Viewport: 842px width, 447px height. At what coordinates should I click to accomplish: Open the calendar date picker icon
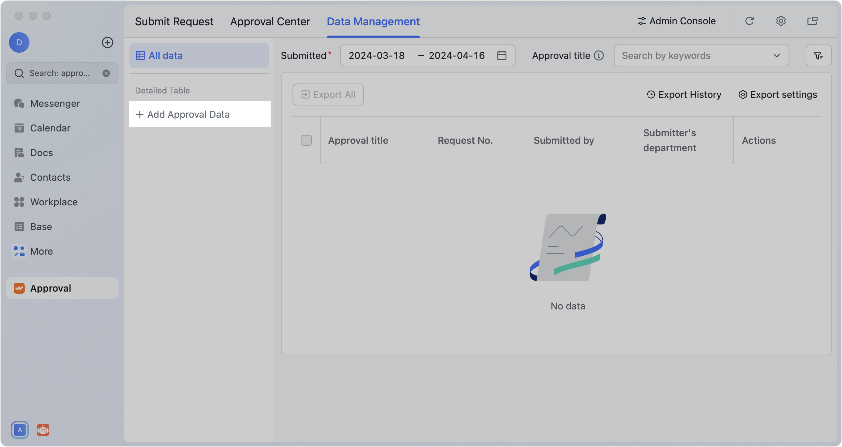[x=502, y=55]
